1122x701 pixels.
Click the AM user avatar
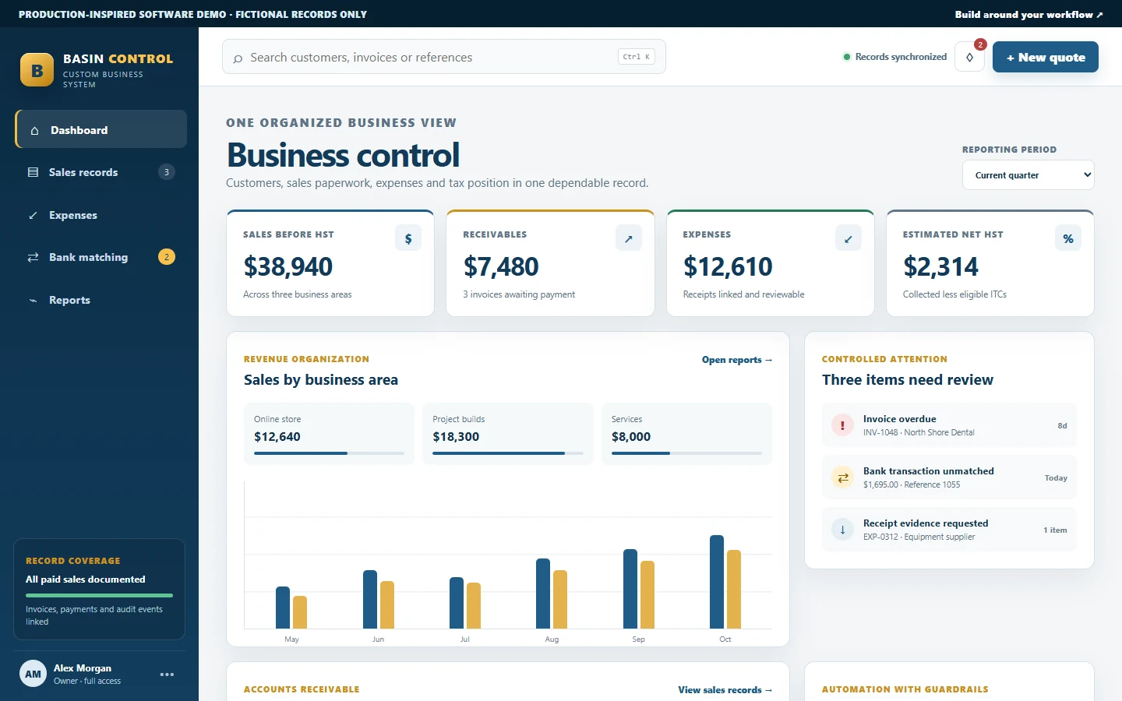[33, 675]
